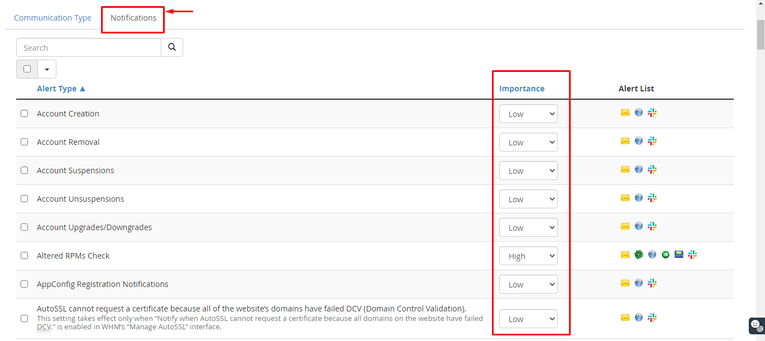The image size is (765, 341).
Task: Open the chat widget smiley icon
Action: point(756,324)
